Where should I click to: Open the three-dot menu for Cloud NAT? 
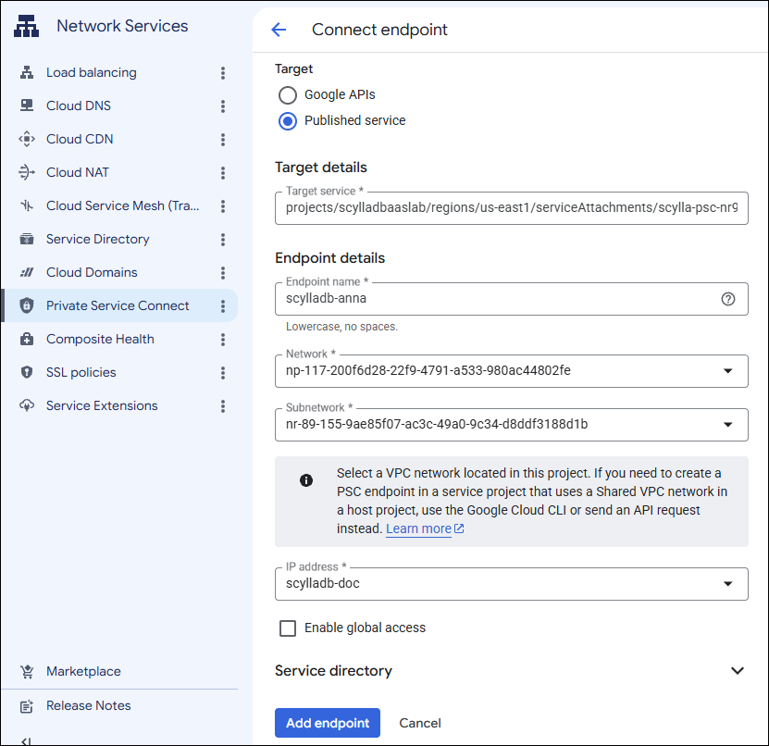[223, 173]
